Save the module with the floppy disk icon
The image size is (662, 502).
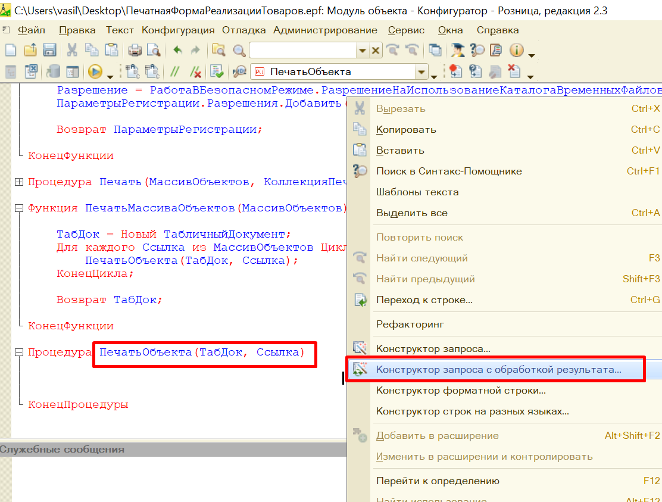point(49,50)
